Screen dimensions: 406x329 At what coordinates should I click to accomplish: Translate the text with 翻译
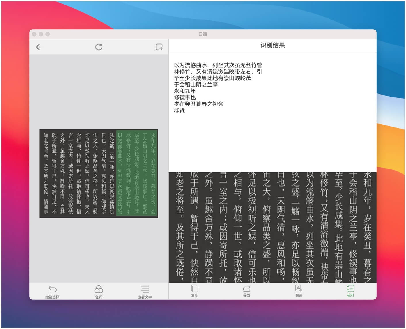pyautogui.click(x=298, y=291)
